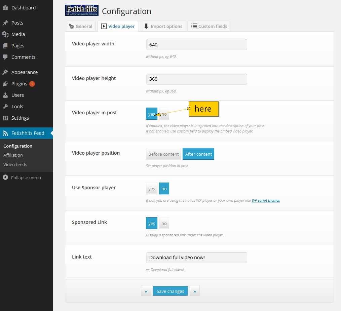341x311 pixels.
Task: Open the Pages menu
Action: pos(27,46)
